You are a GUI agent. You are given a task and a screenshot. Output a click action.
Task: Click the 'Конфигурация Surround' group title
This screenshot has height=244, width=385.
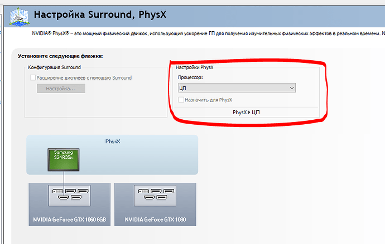54,67
